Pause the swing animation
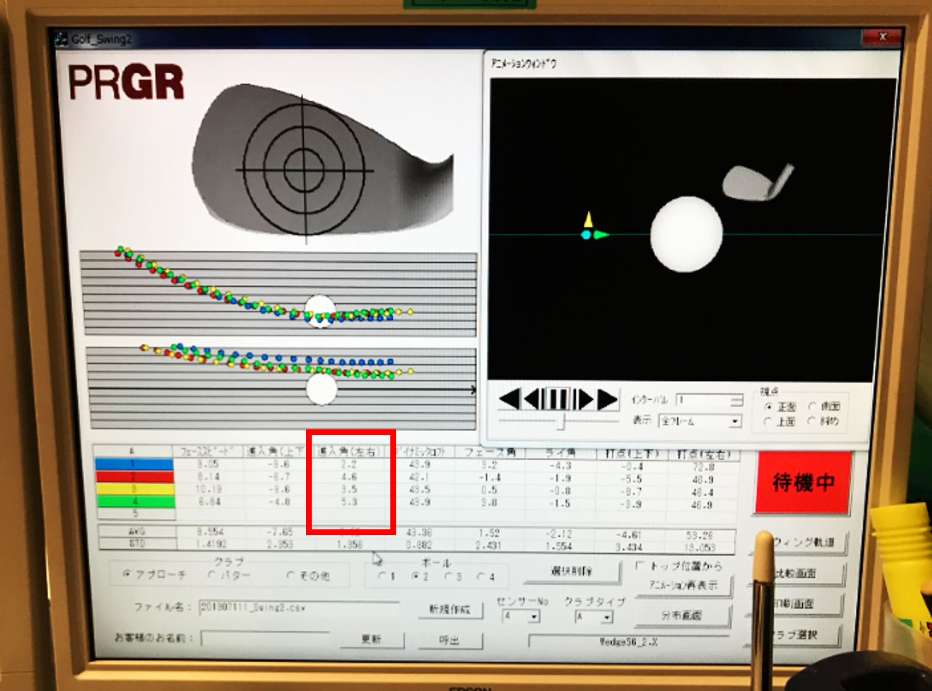 558,400
